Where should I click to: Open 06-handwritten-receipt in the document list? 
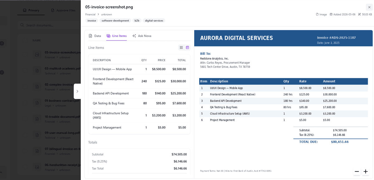click(x=63, y=165)
